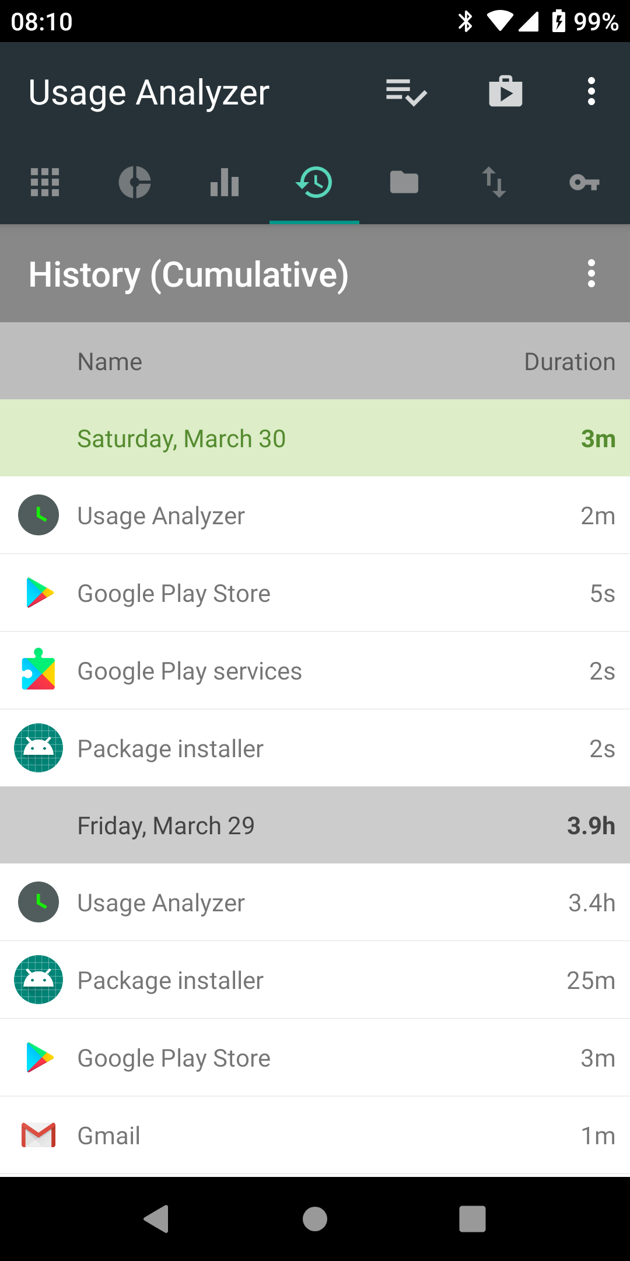Open the key permissions tab

pos(584,183)
